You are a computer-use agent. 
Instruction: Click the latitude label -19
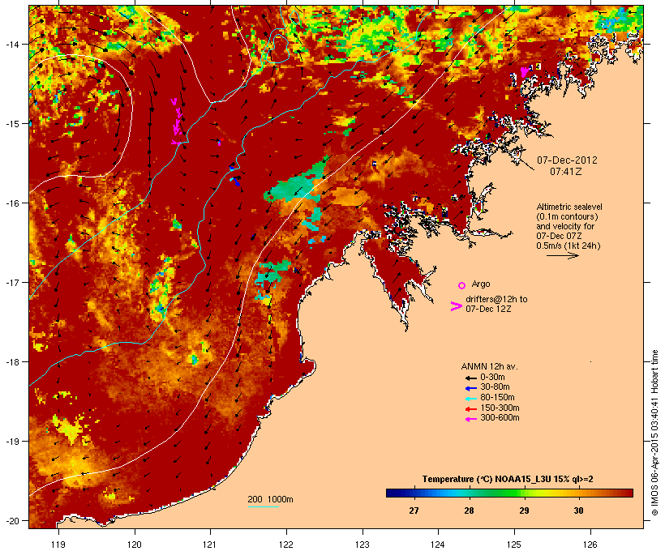[11, 442]
